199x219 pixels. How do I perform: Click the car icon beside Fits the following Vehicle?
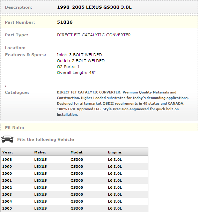click(7, 139)
